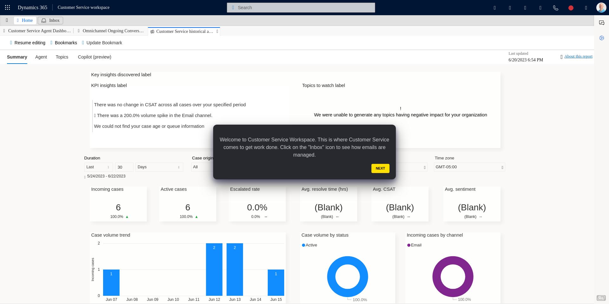Viewport: 609px width, 304px height.
Task: Open the Dynamics 365 app launcher grid
Action: [x=8, y=7]
